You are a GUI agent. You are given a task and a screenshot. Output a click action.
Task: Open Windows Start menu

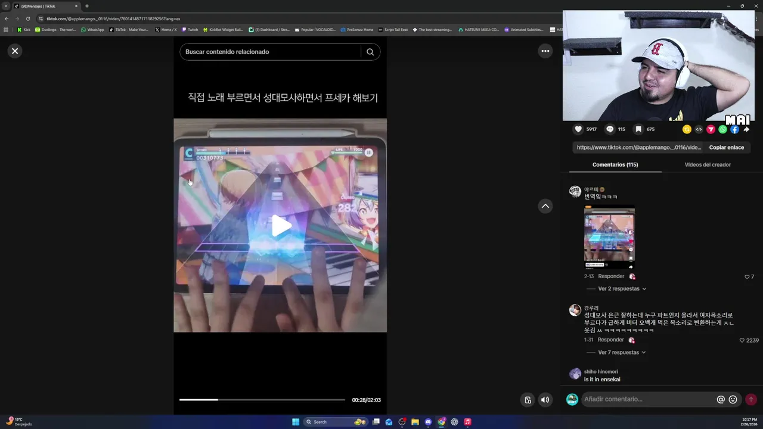click(296, 422)
